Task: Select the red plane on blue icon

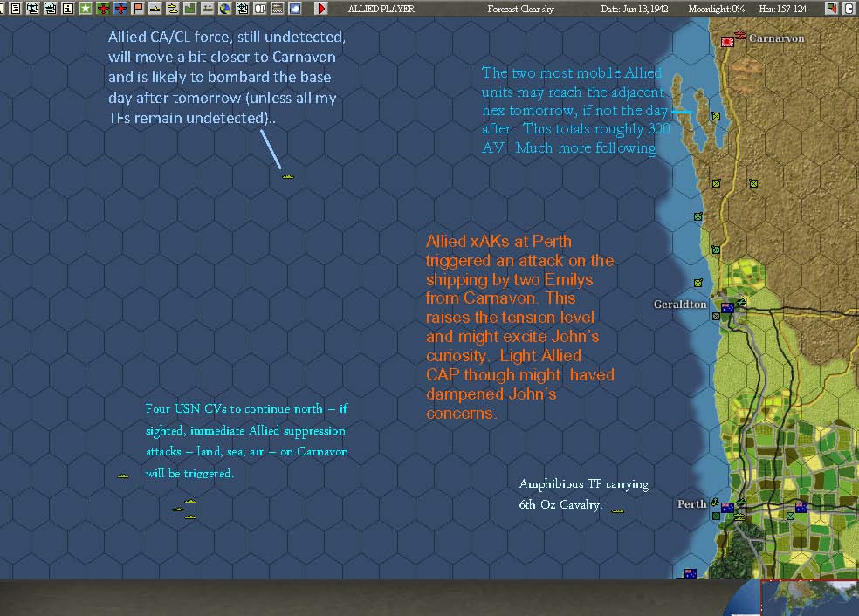Action: click(x=120, y=8)
